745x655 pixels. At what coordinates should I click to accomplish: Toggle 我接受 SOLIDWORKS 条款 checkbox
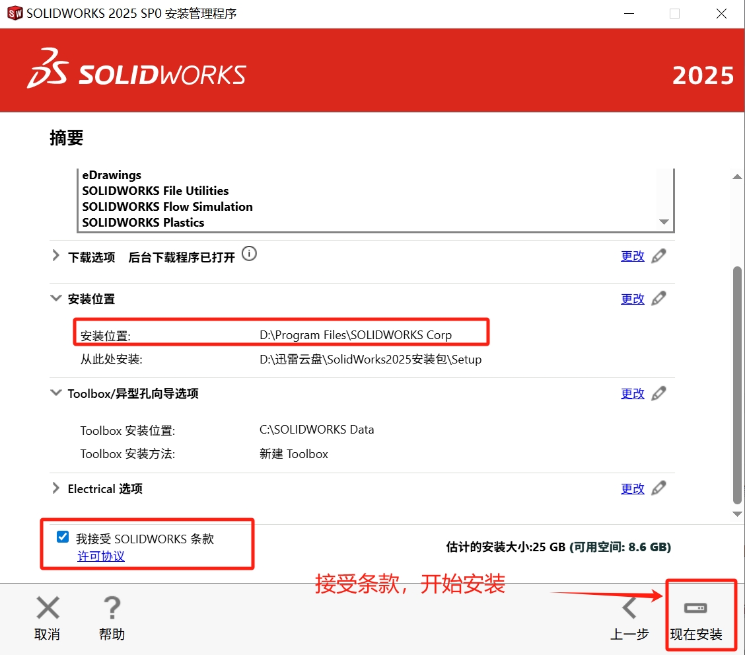(63, 537)
